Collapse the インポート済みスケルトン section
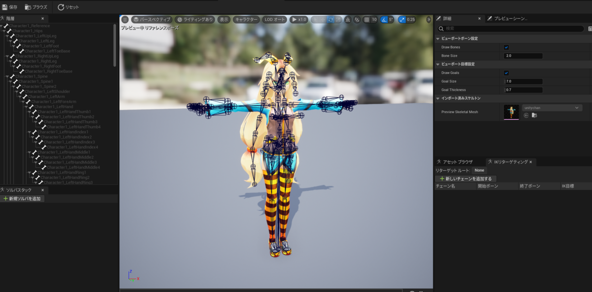This screenshot has height=292, width=592. [x=438, y=98]
